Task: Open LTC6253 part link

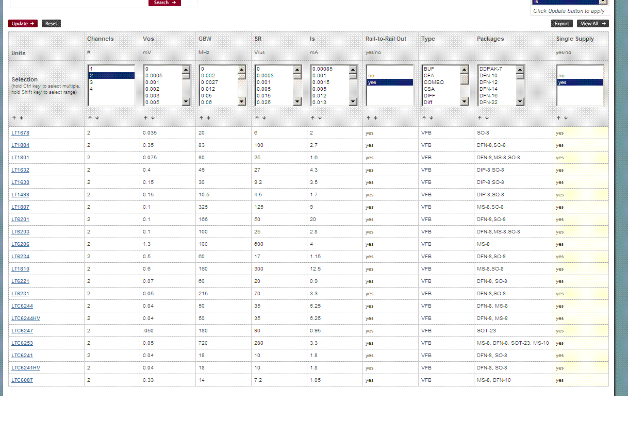Action: [x=22, y=343]
